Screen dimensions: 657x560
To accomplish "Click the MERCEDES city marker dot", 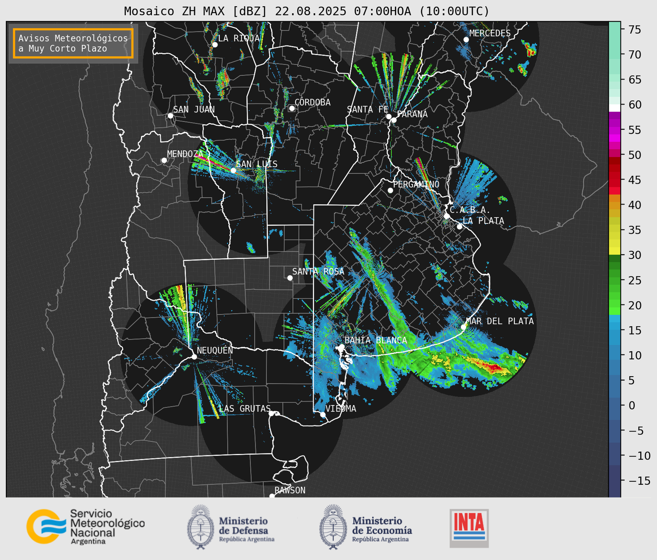I will coord(466,40).
